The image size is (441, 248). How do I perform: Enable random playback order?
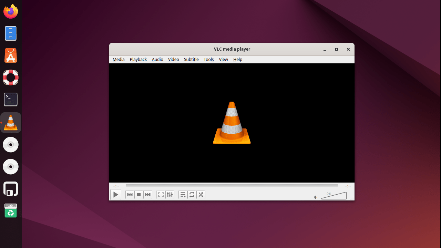click(201, 194)
